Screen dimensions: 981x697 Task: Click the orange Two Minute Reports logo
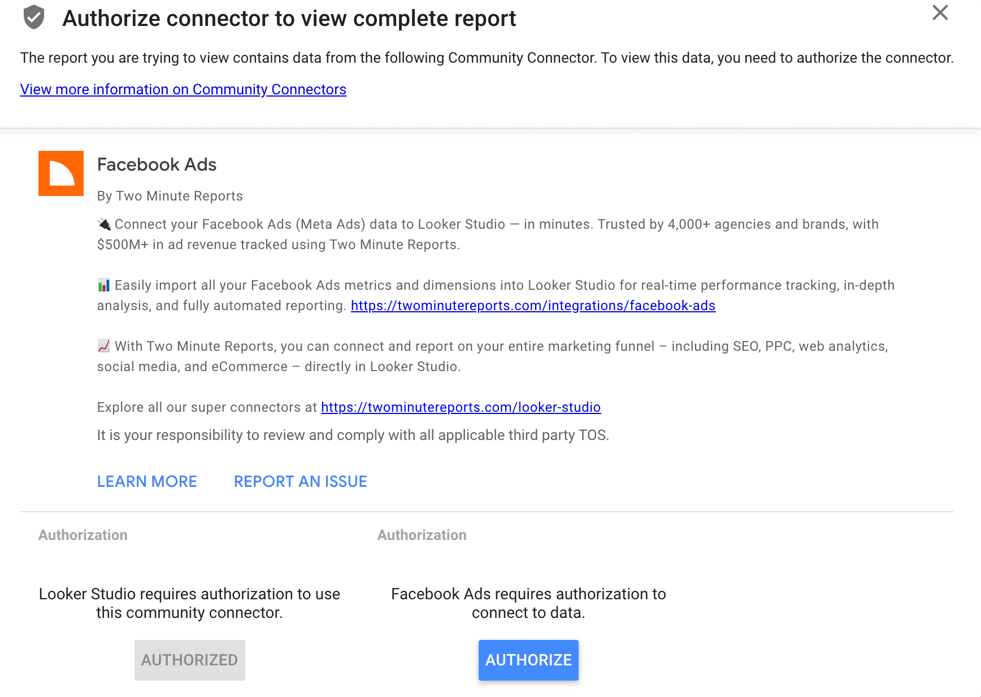coord(61,173)
